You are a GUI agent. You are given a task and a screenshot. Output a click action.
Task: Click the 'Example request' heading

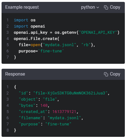tap(22, 7)
